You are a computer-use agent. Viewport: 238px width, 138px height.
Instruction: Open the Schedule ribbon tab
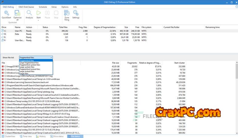click(x=43, y=7)
